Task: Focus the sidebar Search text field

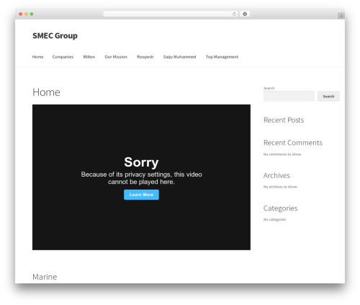Action: (289, 97)
